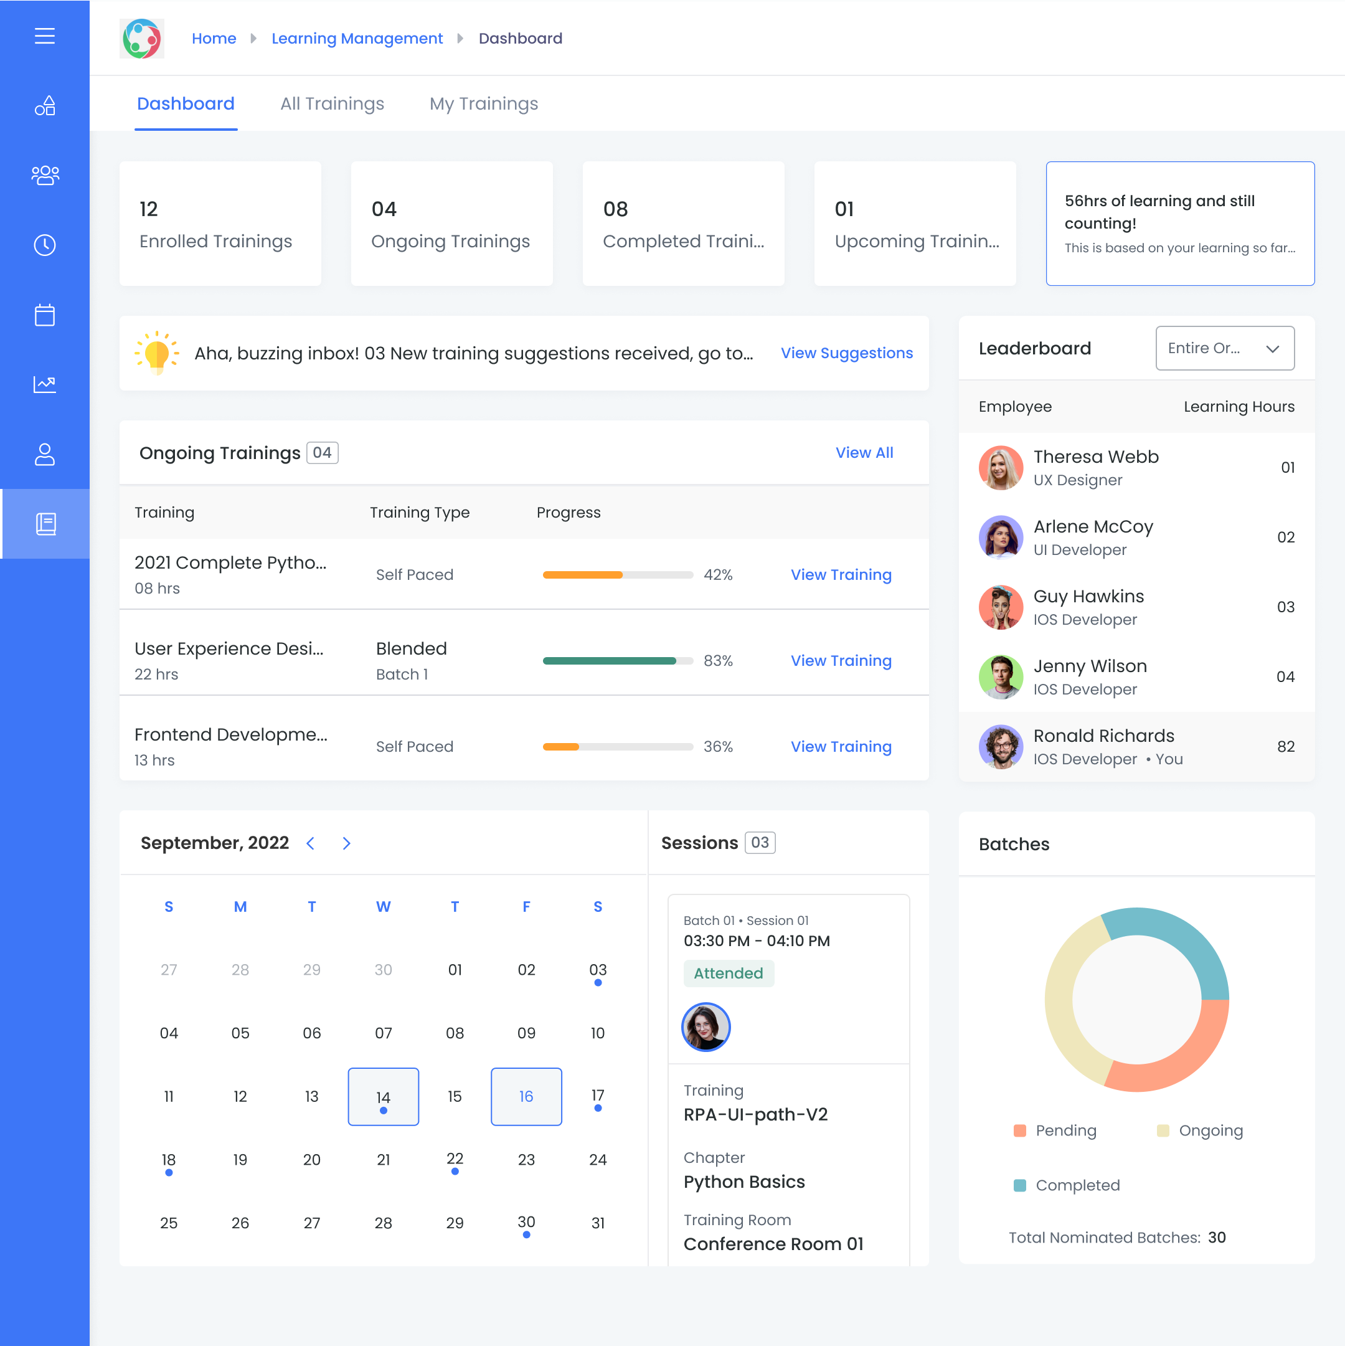The image size is (1345, 1346).
Task: Open the user profile icon in sidebar
Action: point(45,454)
